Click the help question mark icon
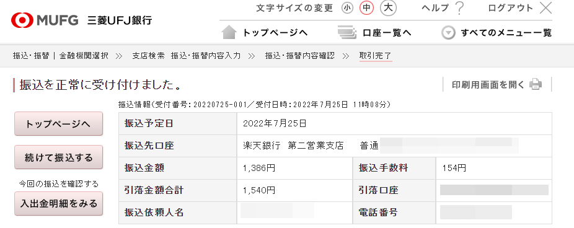 [459, 9]
